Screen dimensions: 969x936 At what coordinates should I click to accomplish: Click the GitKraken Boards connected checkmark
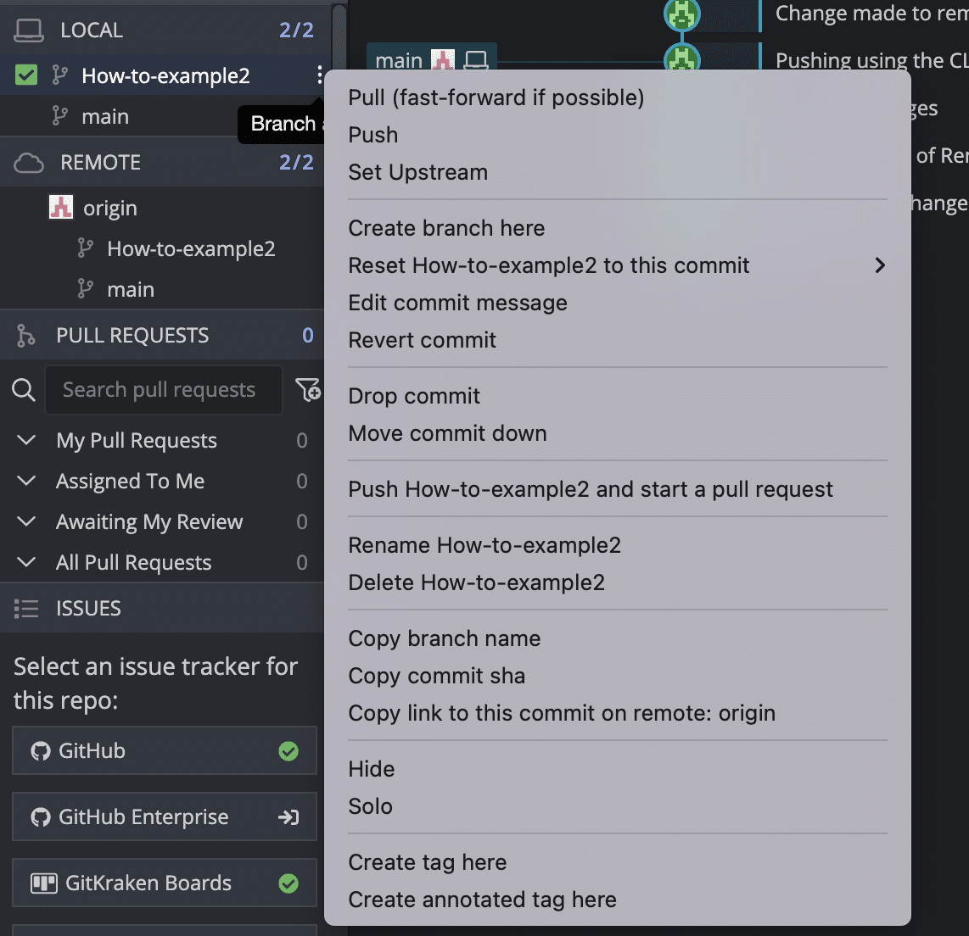pyautogui.click(x=288, y=883)
